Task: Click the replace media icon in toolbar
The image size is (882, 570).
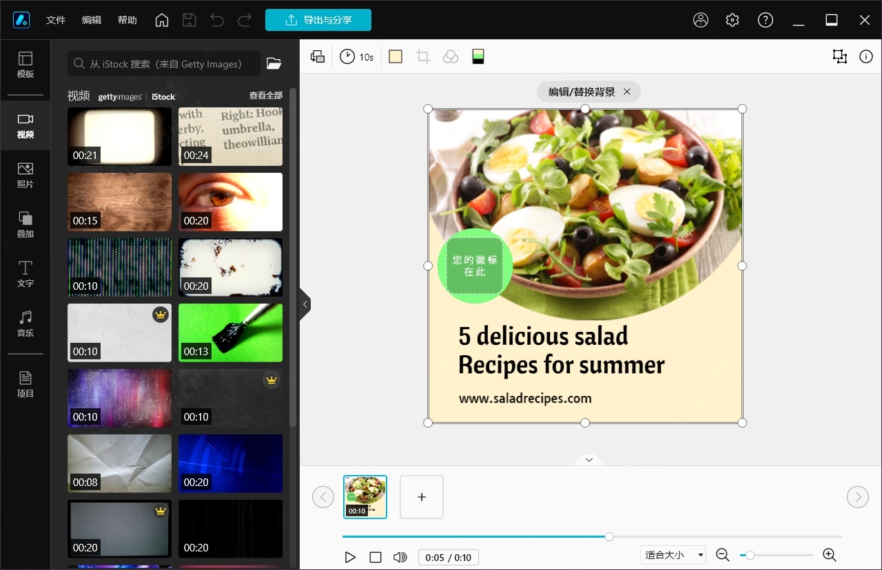Action: click(318, 56)
